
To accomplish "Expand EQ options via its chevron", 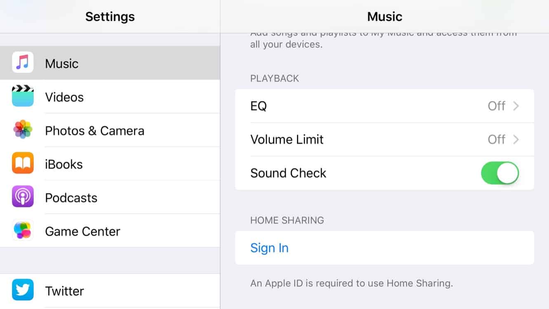I will pyautogui.click(x=516, y=106).
